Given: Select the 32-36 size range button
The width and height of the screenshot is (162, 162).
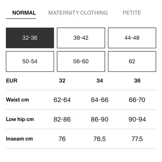Looking at the screenshot, I should (30, 38).
